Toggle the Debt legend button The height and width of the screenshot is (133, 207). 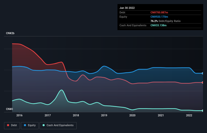[x=12, y=125]
